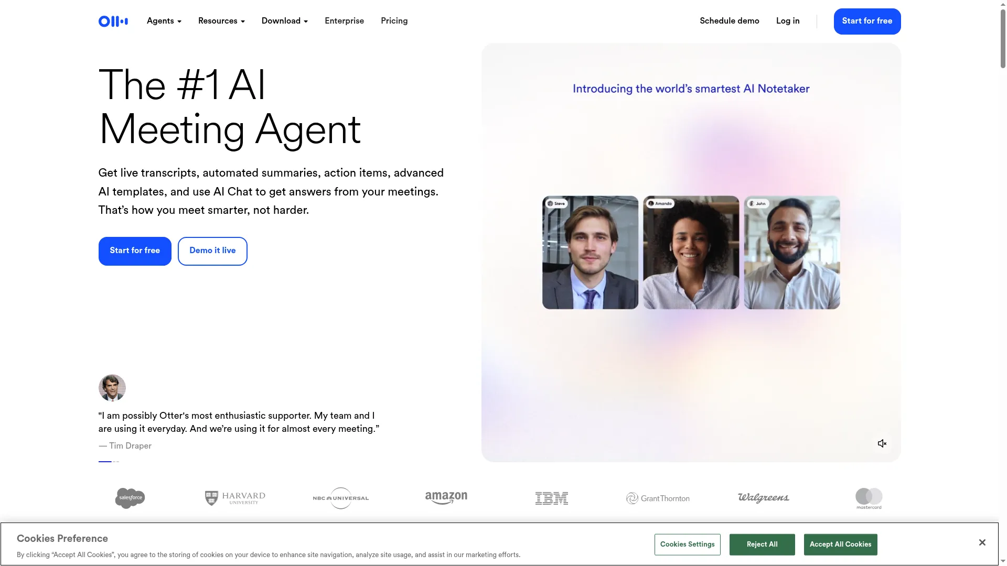Viewport: 1007px width, 566px height.
Task: Open the Enterprise page from navigation
Action: [x=344, y=21]
